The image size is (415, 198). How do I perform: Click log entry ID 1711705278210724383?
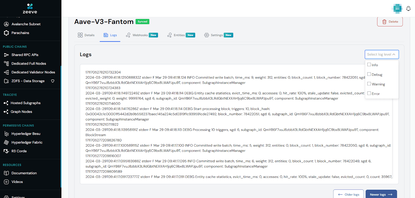(103, 88)
